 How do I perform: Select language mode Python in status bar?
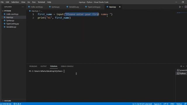coord(179,104)
